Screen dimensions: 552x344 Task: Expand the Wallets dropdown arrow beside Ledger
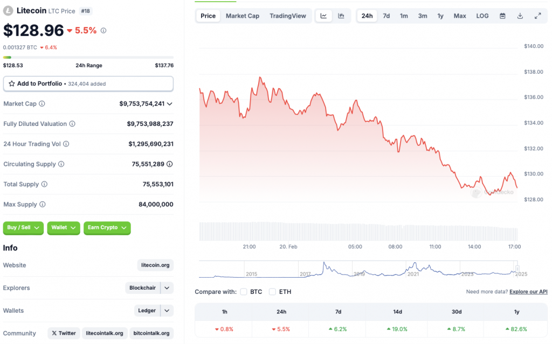click(167, 311)
